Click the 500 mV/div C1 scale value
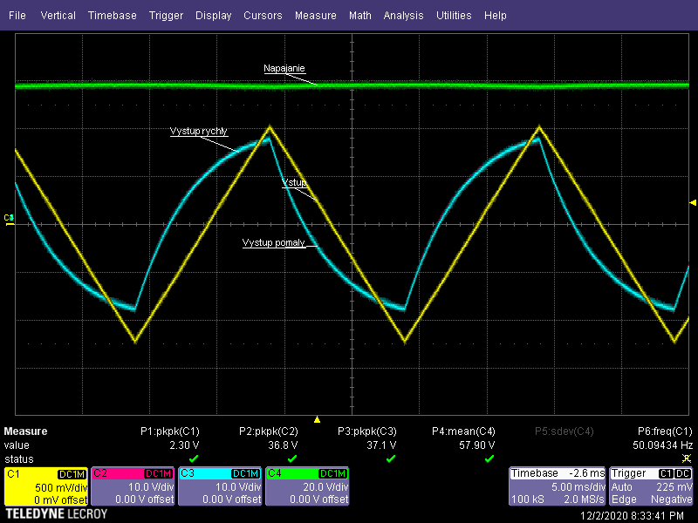Screen dimensions: 698x523 click(61, 488)
